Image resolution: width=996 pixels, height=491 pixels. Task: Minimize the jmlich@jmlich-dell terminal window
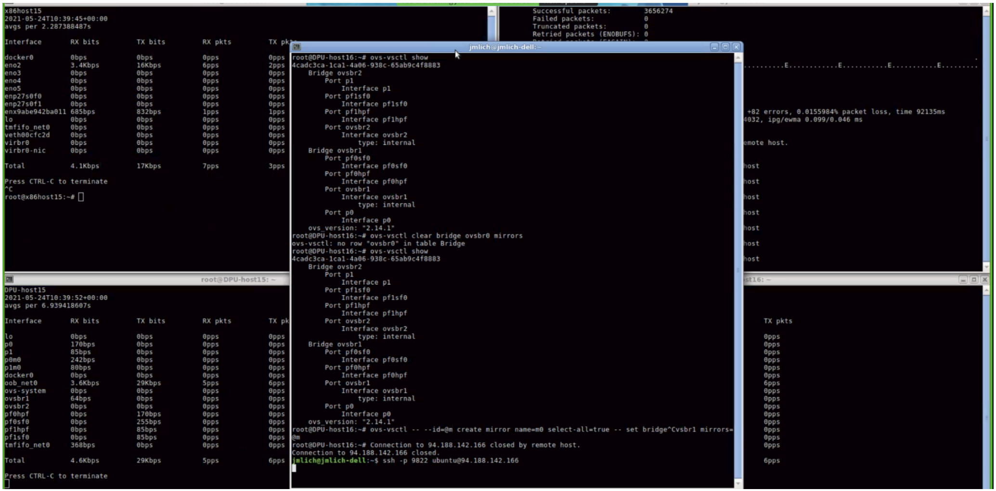[714, 47]
